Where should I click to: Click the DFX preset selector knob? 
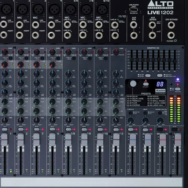pyautogui.click(x=133, y=84)
